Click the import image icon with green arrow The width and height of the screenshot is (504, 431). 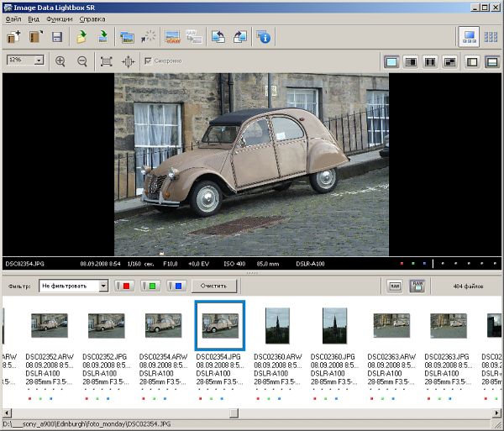click(x=102, y=37)
